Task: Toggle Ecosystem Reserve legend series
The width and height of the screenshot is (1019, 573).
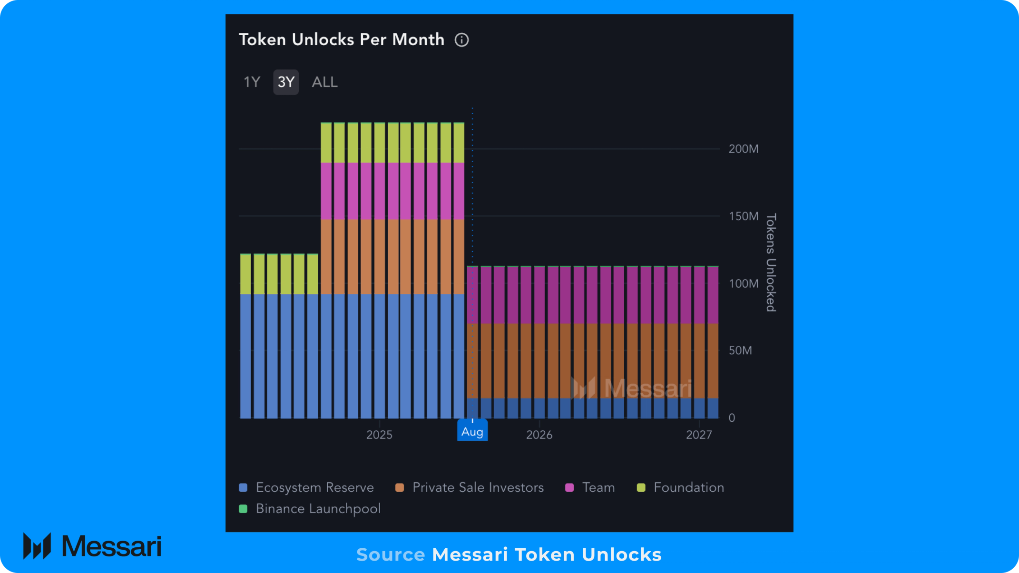Action: tap(306, 487)
